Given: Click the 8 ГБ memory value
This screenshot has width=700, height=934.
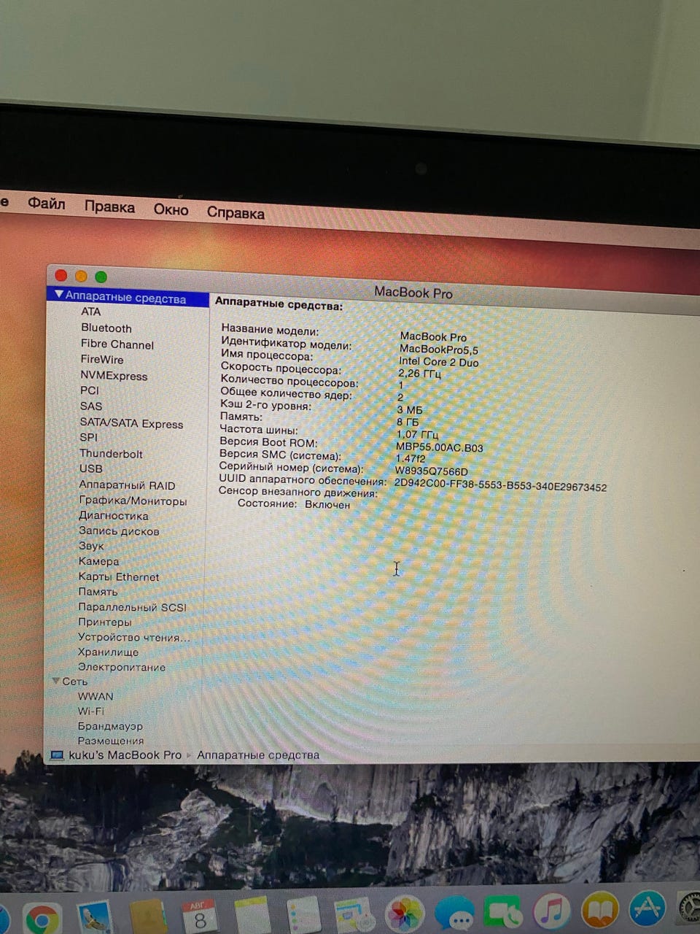Looking at the screenshot, I should point(408,422).
